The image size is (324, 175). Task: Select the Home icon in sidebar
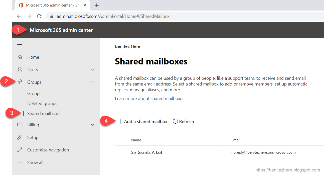click(x=20, y=57)
